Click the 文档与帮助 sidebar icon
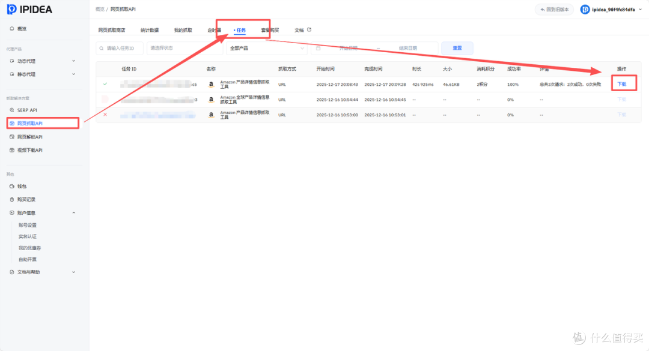The height and width of the screenshot is (351, 649). pyautogui.click(x=11, y=272)
